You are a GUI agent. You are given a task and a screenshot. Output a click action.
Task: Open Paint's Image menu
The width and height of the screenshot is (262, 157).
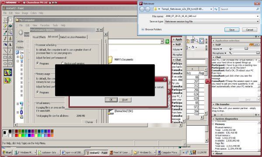(x=25, y=13)
